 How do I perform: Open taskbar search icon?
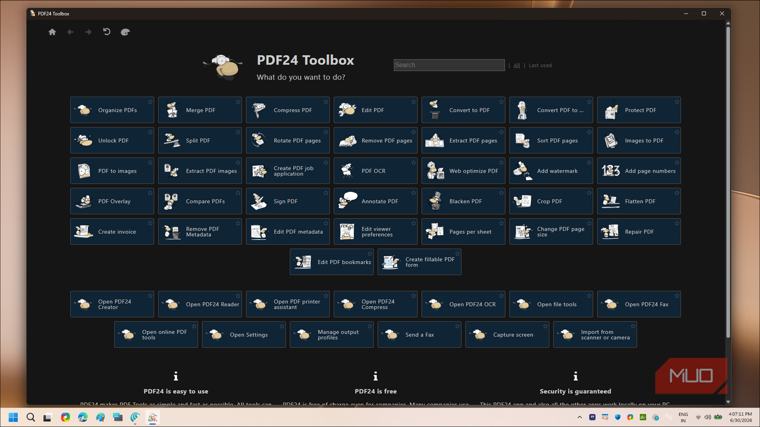click(x=30, y=417)
